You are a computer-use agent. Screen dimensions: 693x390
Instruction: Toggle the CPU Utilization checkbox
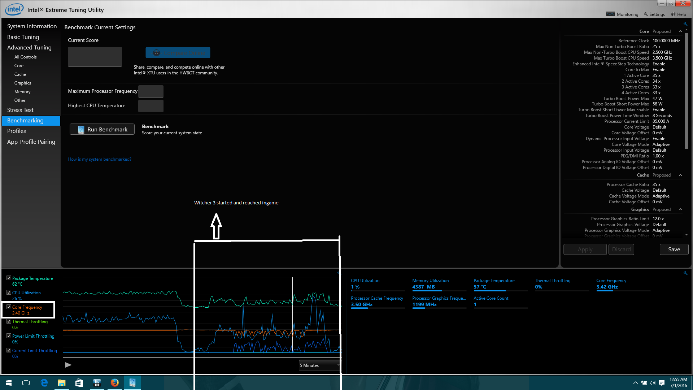[x=9, y=292]
